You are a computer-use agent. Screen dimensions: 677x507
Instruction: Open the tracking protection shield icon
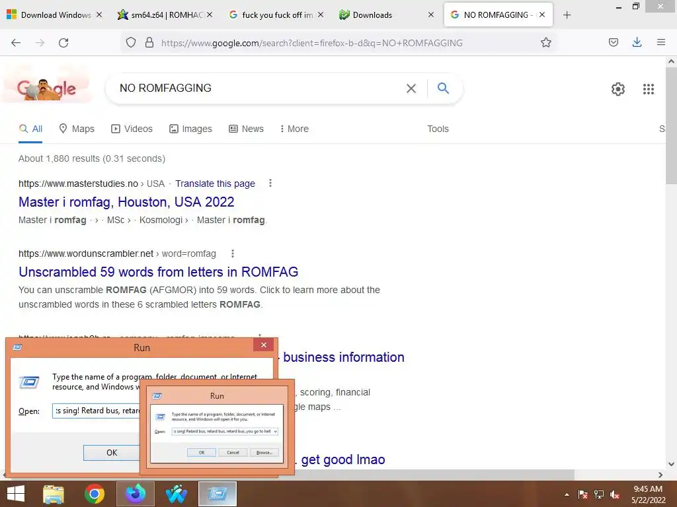[x=131, y=42]
